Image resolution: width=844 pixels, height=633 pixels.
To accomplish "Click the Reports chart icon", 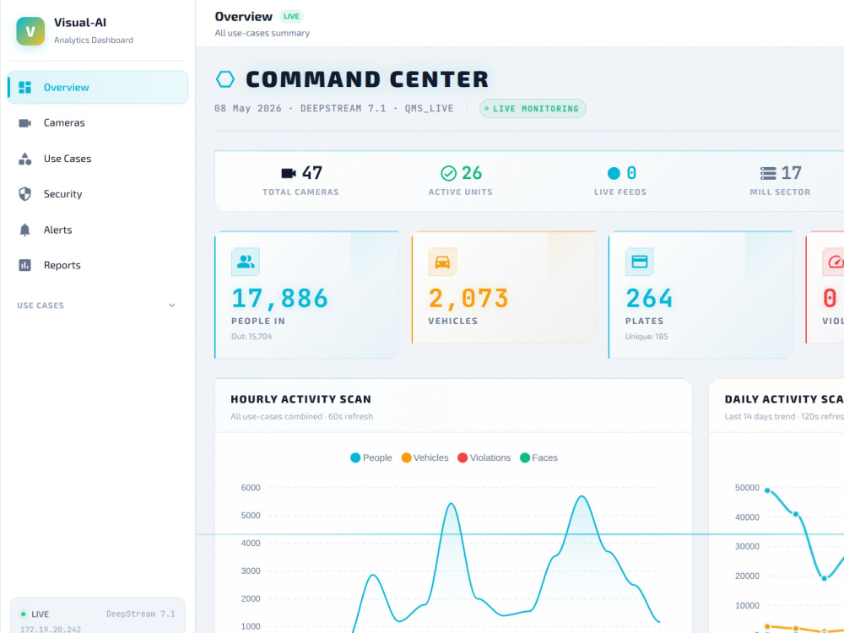I will point(24,265).
